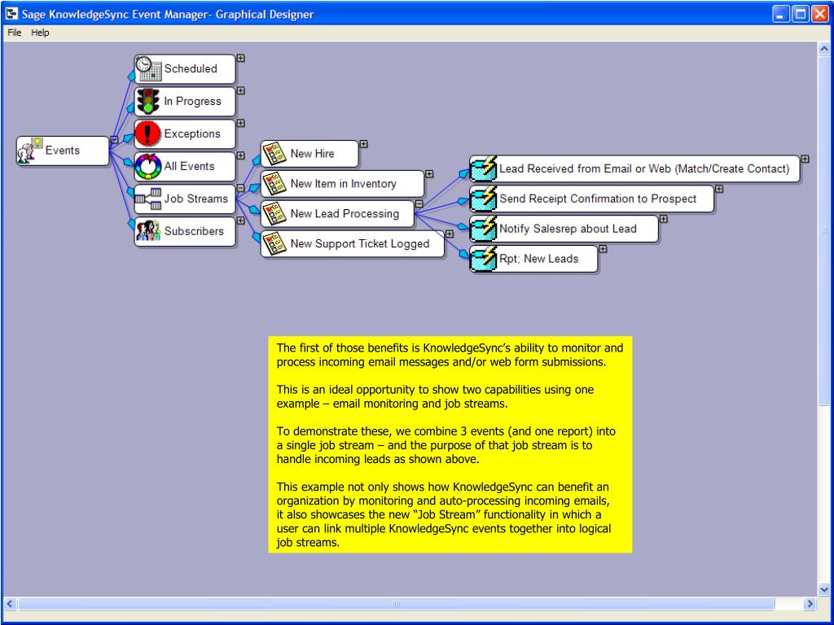The height and width of the screenshot is (625, 834).
Task: Click the yellow note starting "The first of those benefits"
Action: pos(450,444)
